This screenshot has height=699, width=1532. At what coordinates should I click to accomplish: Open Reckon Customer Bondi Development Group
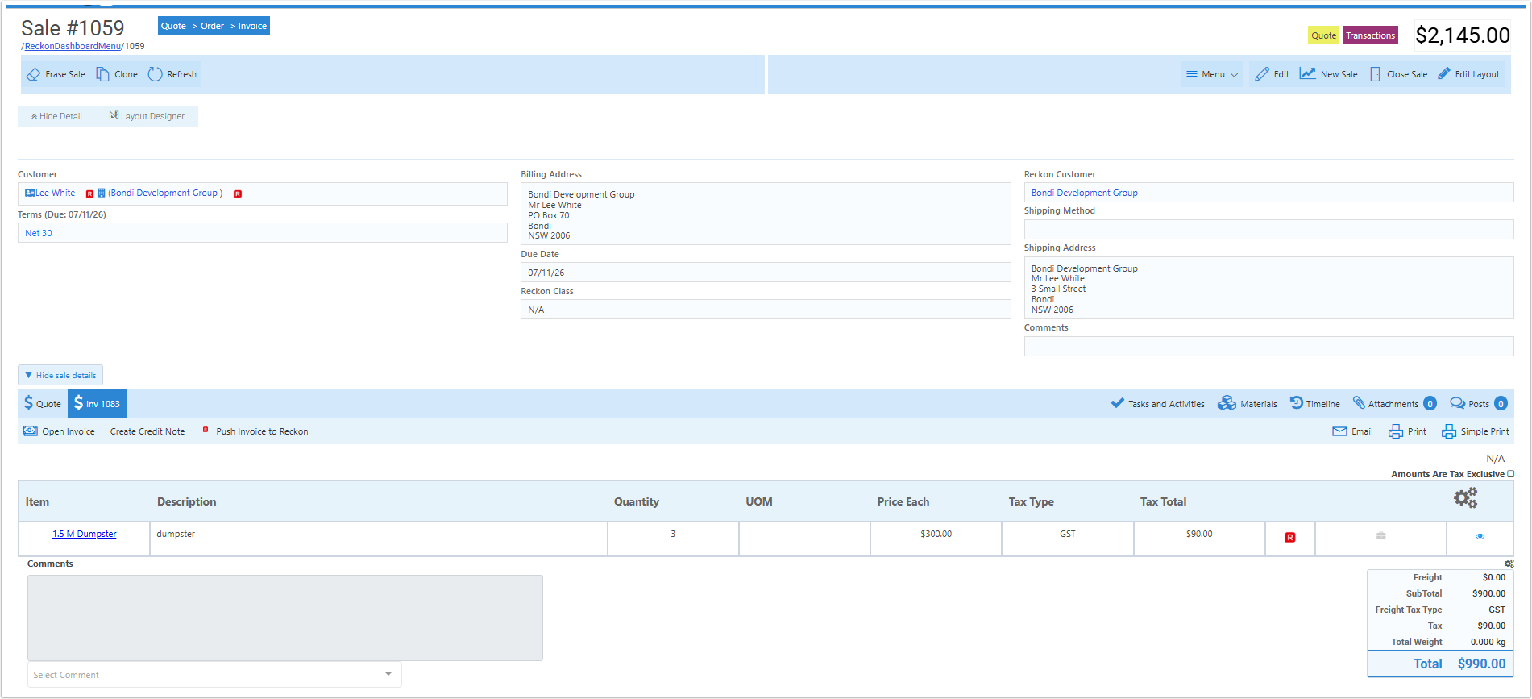coord(1085,193)
